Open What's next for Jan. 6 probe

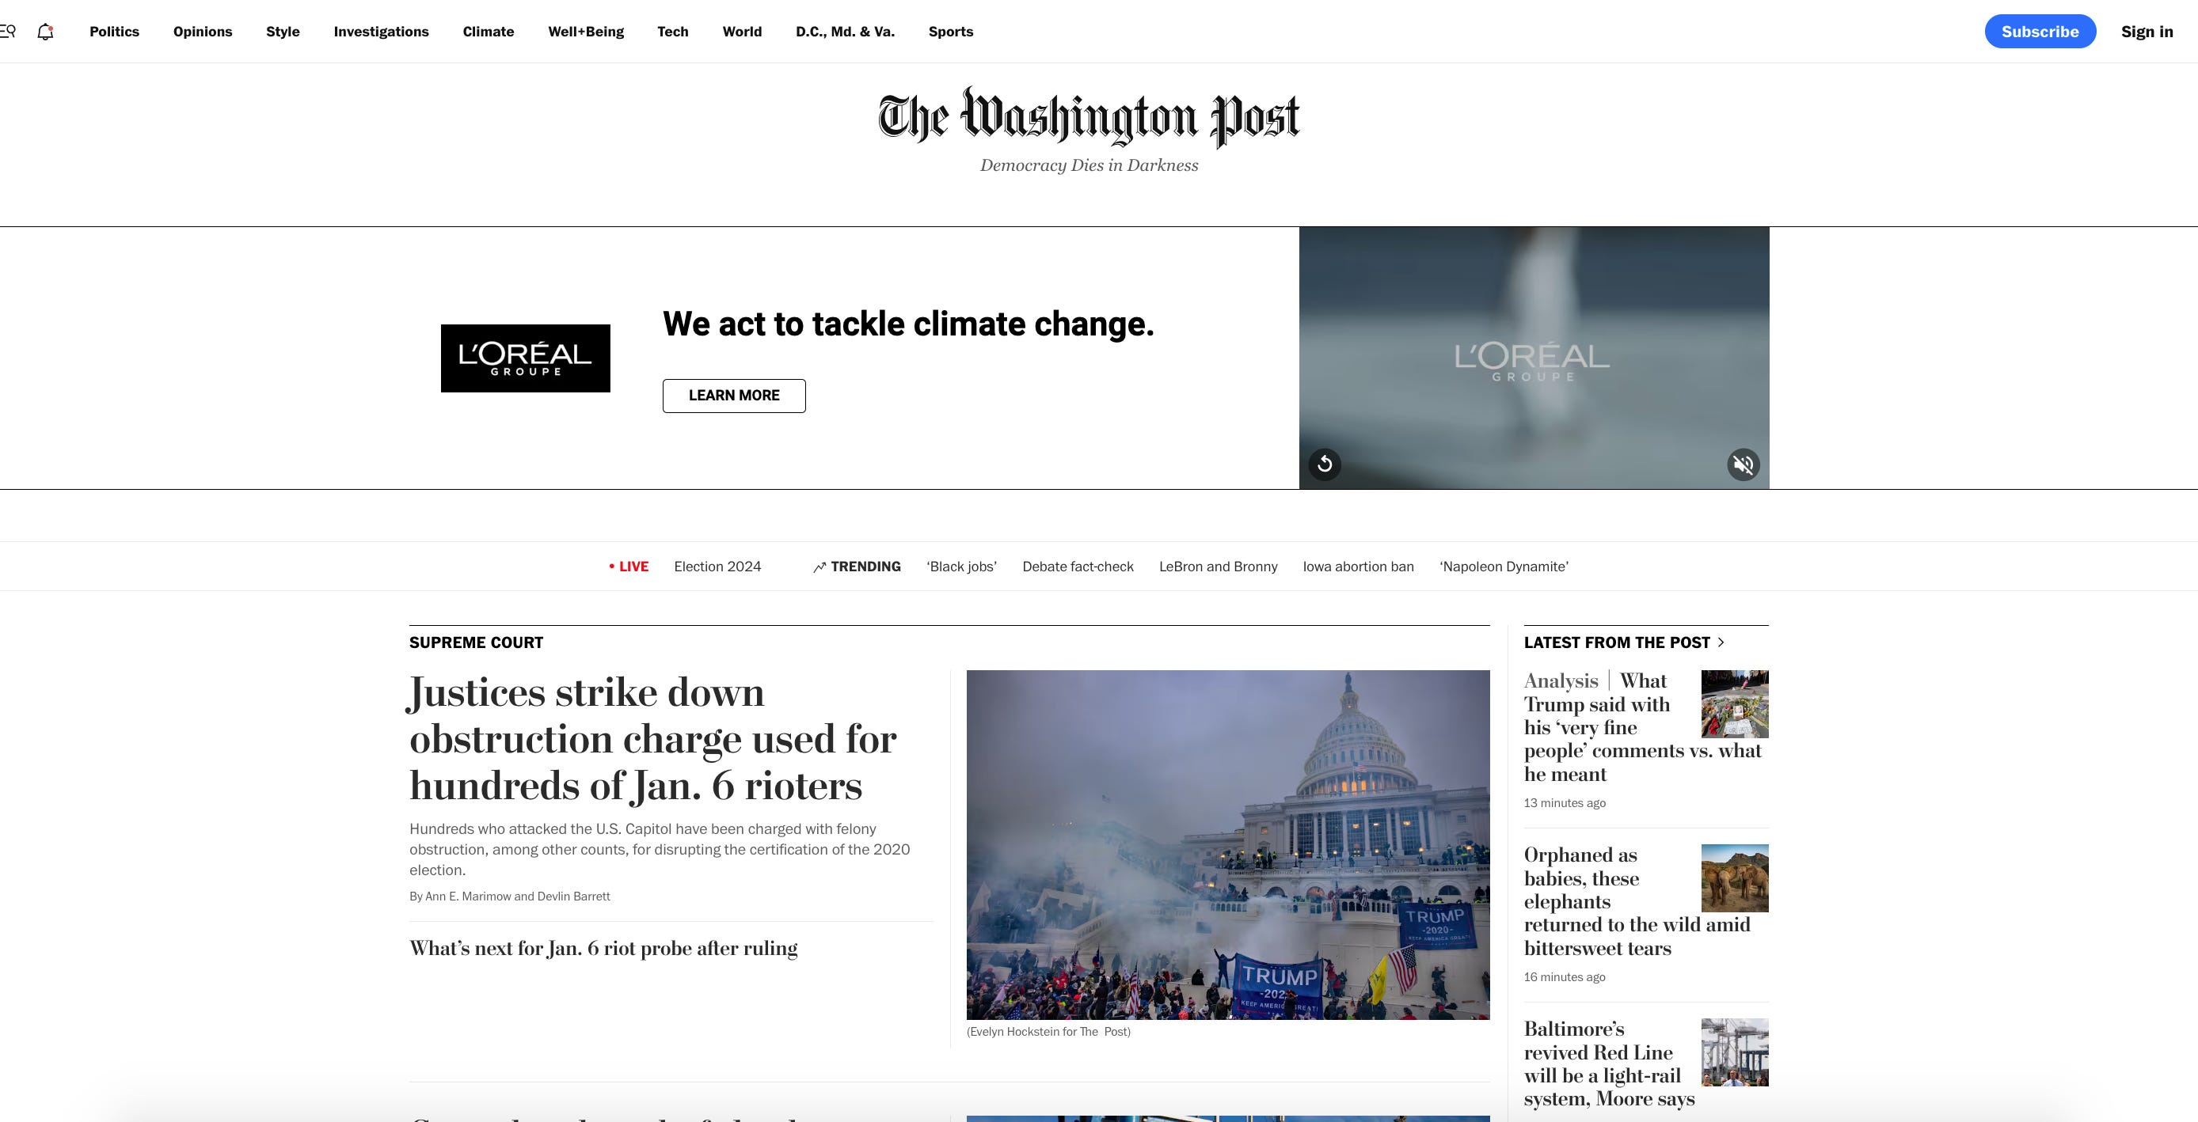[603, 948]
